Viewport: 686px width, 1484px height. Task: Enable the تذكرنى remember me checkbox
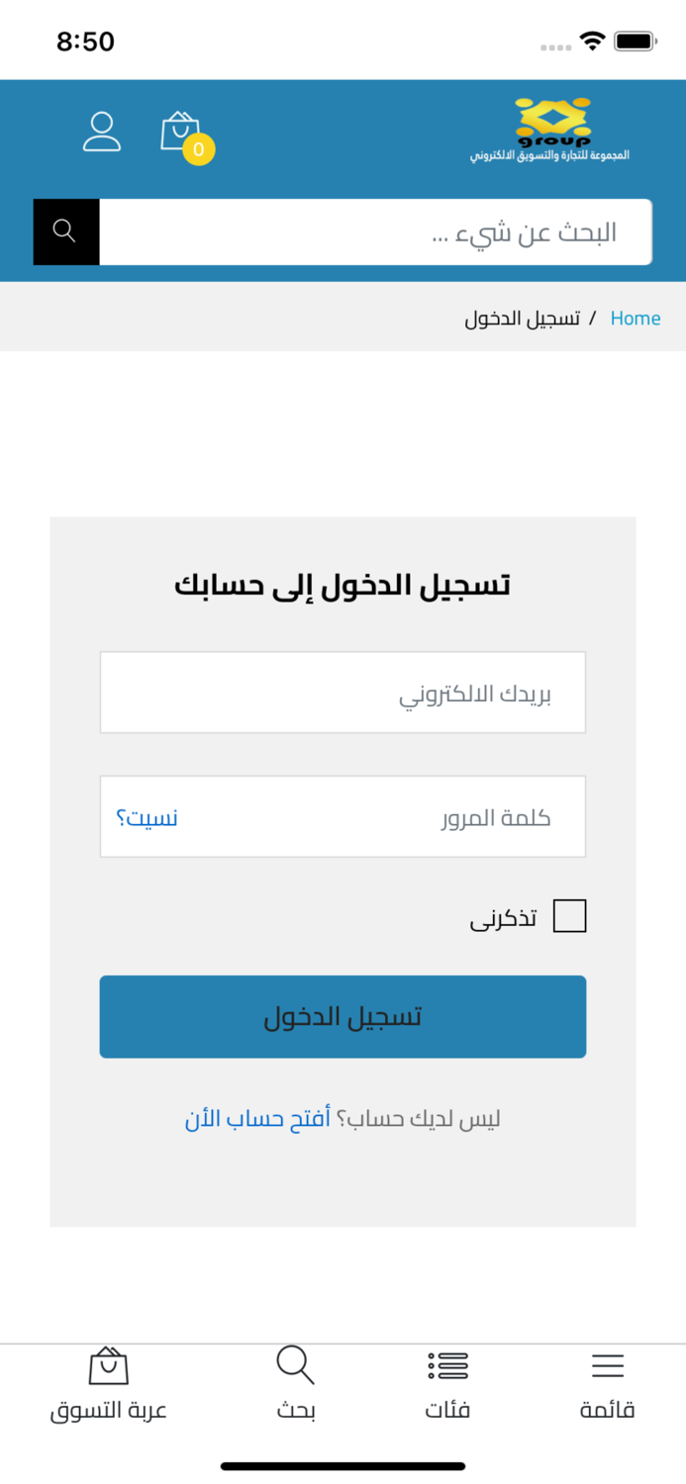[571, 915]
